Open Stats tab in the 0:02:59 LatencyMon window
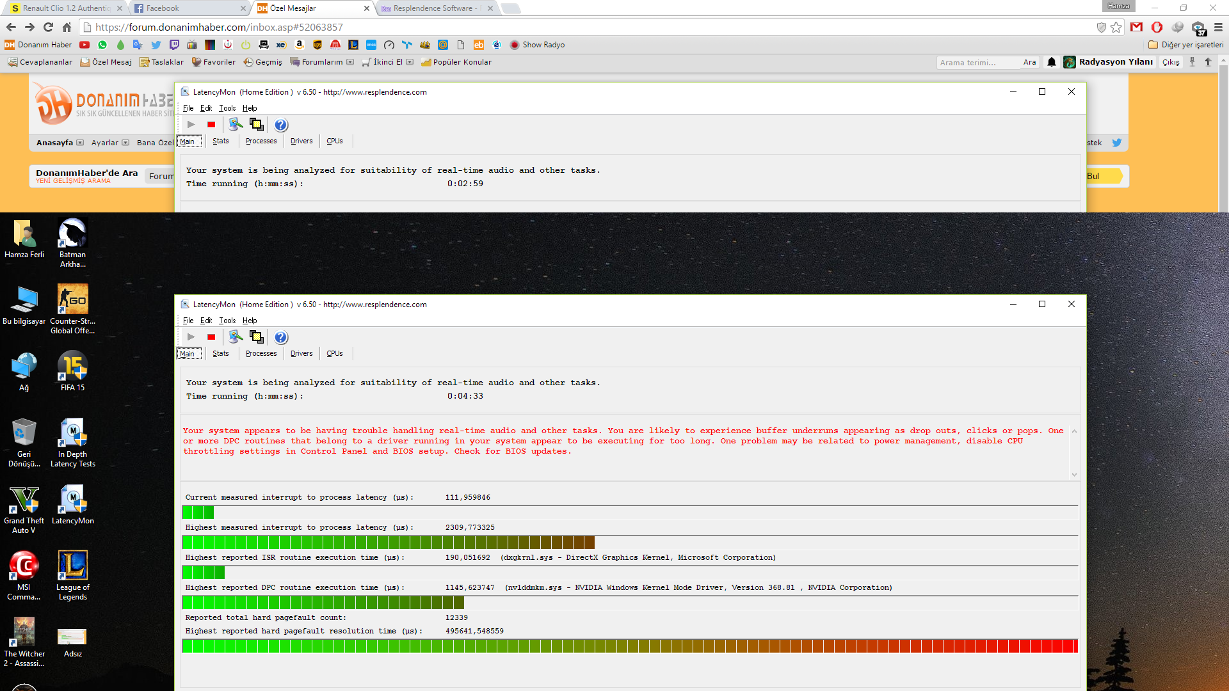The image size is (1229, 691). [x=221, y=141]
